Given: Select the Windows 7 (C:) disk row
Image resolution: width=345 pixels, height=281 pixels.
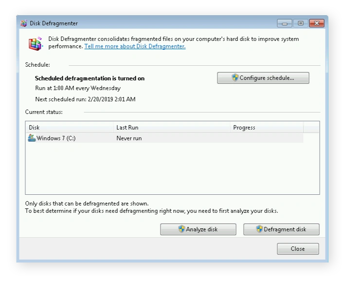Looking at the screenshot, I should pos(165,138).
